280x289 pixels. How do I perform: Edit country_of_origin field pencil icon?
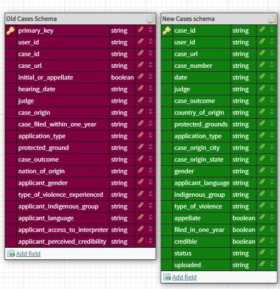pyautogui.click(x=262, y=112)
